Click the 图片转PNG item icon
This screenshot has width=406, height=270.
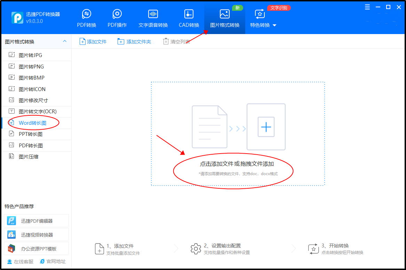[x=11, y=66]
